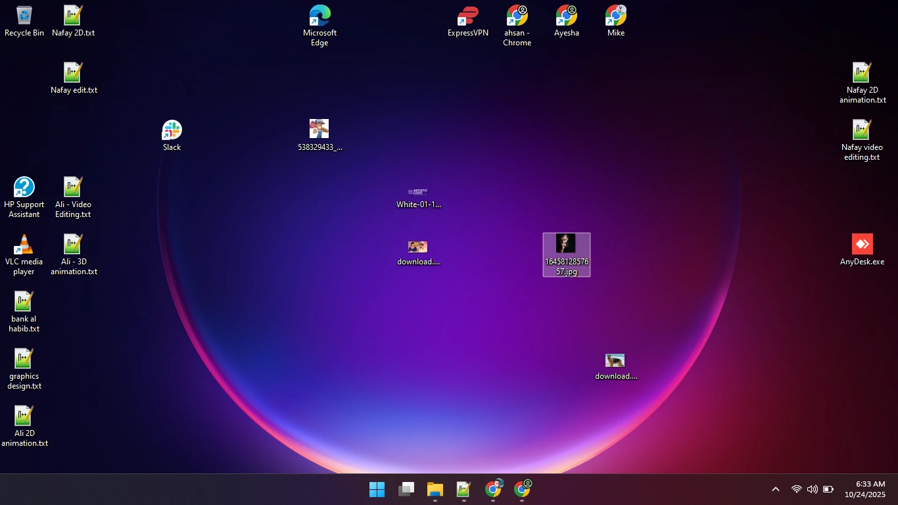
Task: Select the Ayesha Chrome profile shortcut
Action: [x=567, y=21]
